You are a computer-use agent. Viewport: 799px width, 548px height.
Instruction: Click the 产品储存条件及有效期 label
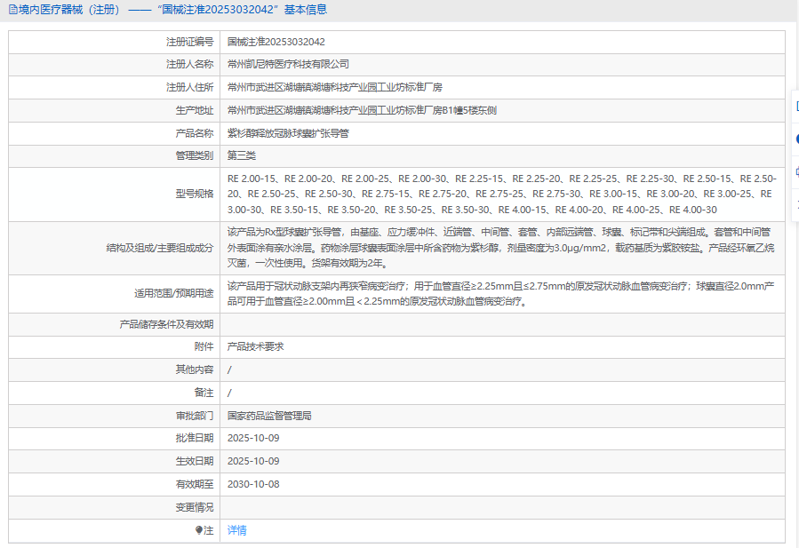tap(166, 324)
